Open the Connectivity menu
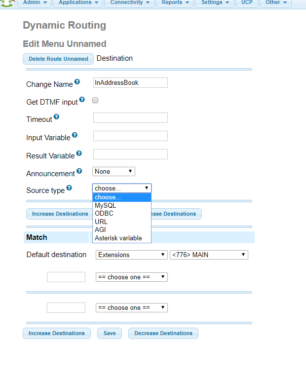This screenshot has width=306, height=377. (129, 2)
